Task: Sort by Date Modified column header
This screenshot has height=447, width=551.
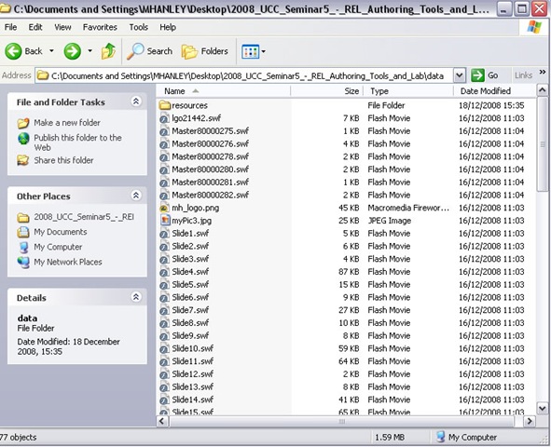Action: click(494, 91)
